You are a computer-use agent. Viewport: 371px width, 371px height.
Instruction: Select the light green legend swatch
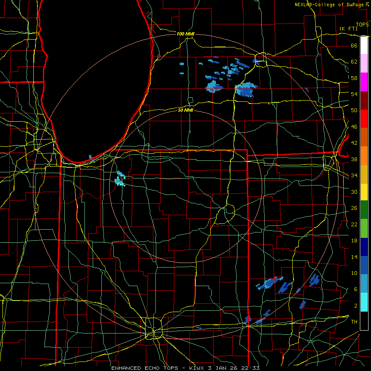point(364,228)
